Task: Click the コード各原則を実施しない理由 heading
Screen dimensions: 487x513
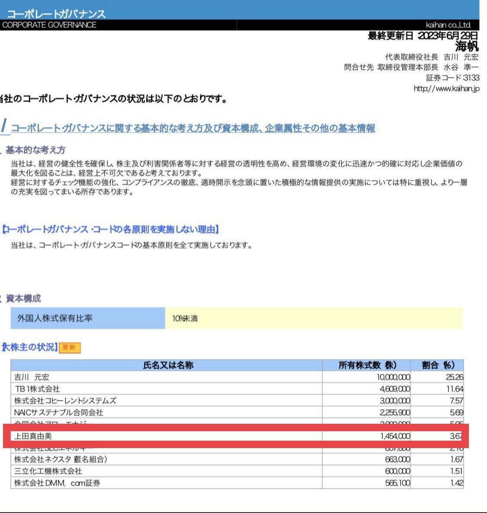Action: pos(110,229)
